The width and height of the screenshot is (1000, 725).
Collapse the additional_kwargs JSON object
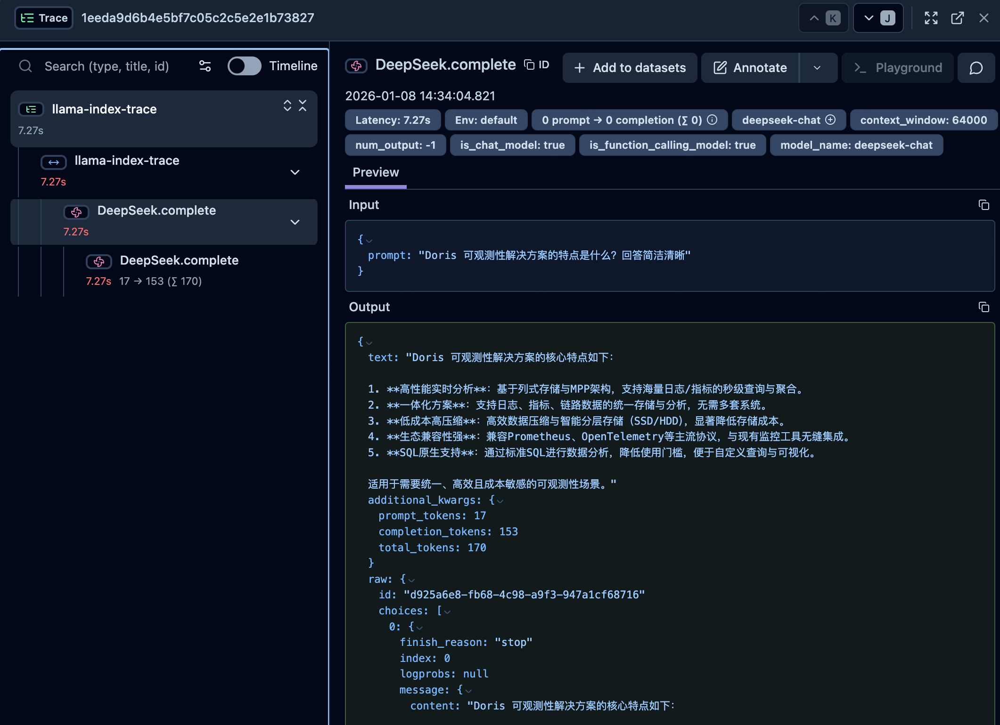(500, 501)
